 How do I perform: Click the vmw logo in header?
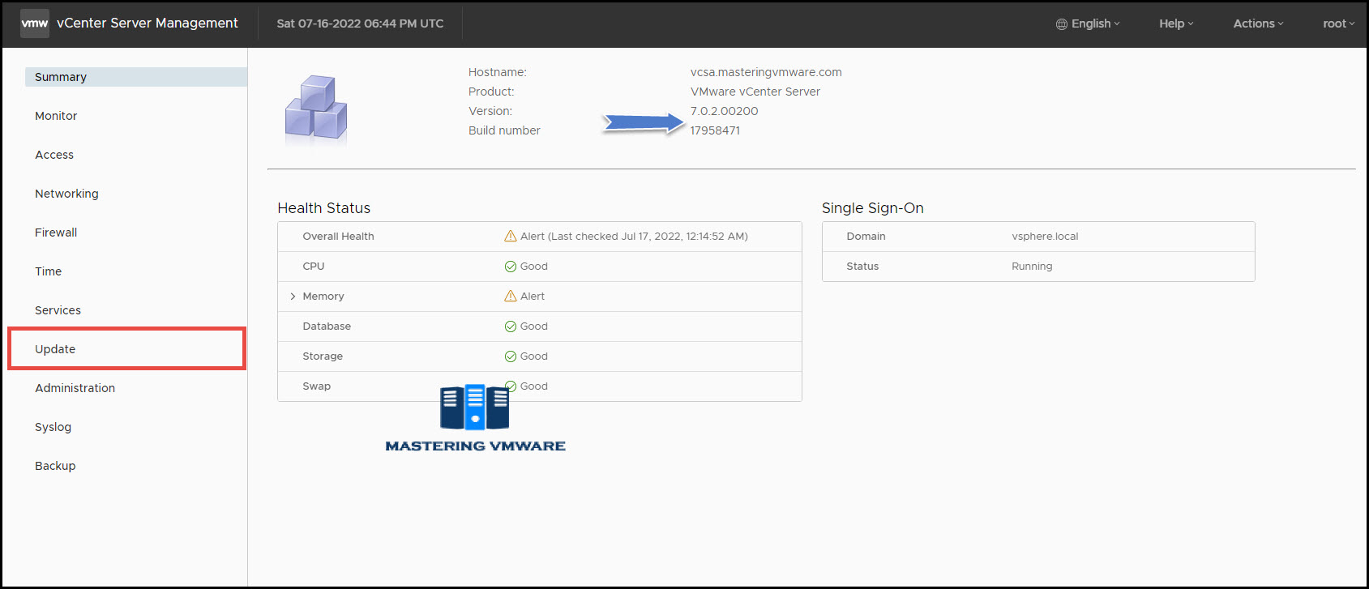coord(34,23)
